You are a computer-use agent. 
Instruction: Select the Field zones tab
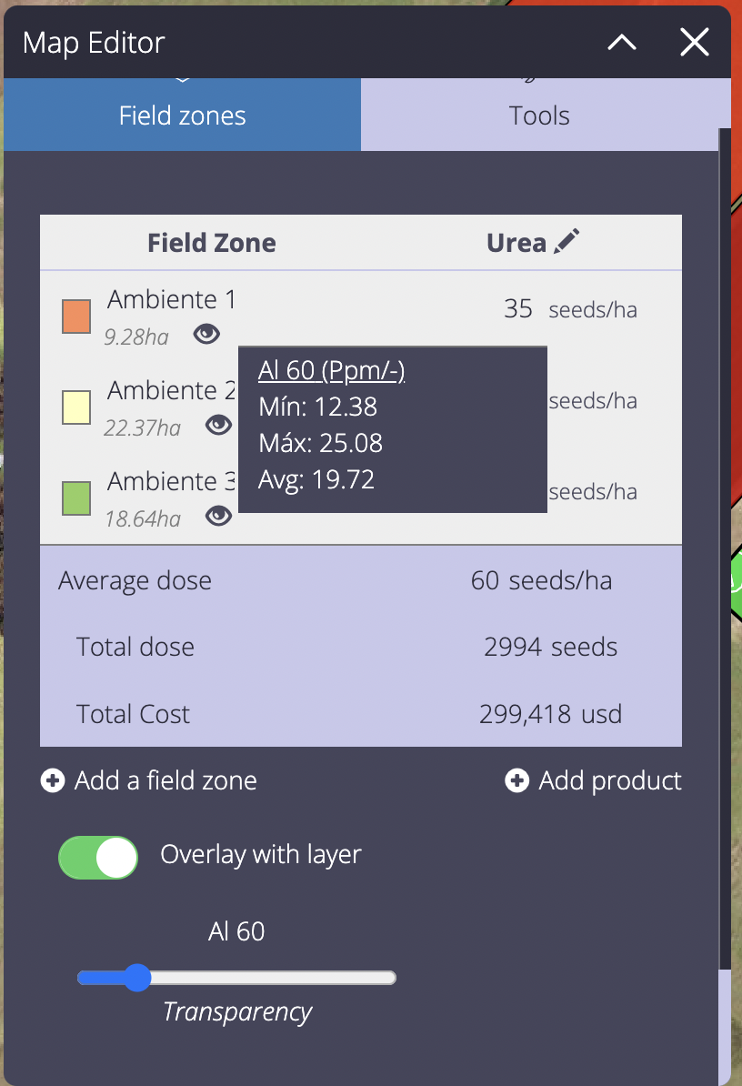click(x=183, y=115)
